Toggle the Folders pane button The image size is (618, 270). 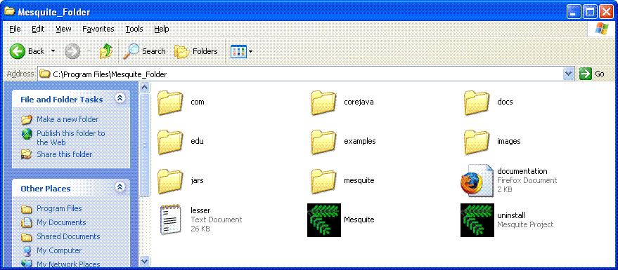tap(196, 51)
